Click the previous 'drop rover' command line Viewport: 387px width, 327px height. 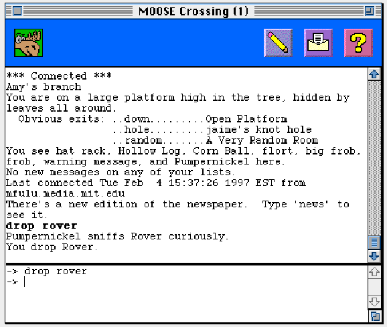point(47,271)
